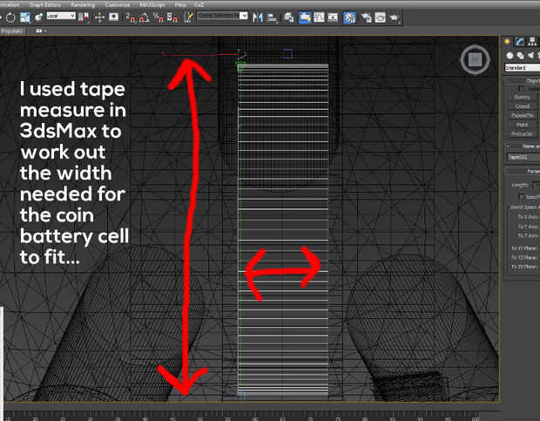Screen dimensions: 540x421
Task: Collapse the Parameters rollout
Action: pos(523,171)
